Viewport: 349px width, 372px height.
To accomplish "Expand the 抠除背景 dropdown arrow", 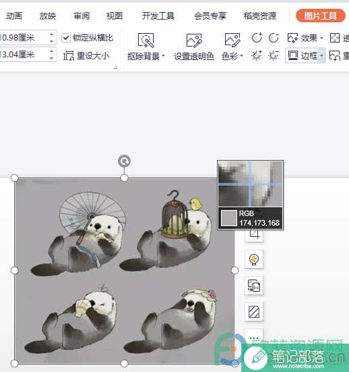I will pos(163,56).
